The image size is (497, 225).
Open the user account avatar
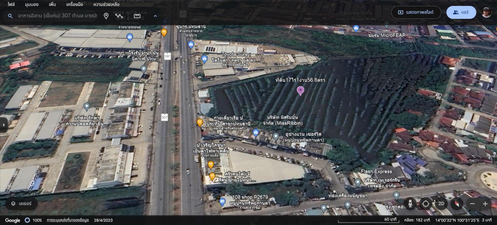pos(487,12)
